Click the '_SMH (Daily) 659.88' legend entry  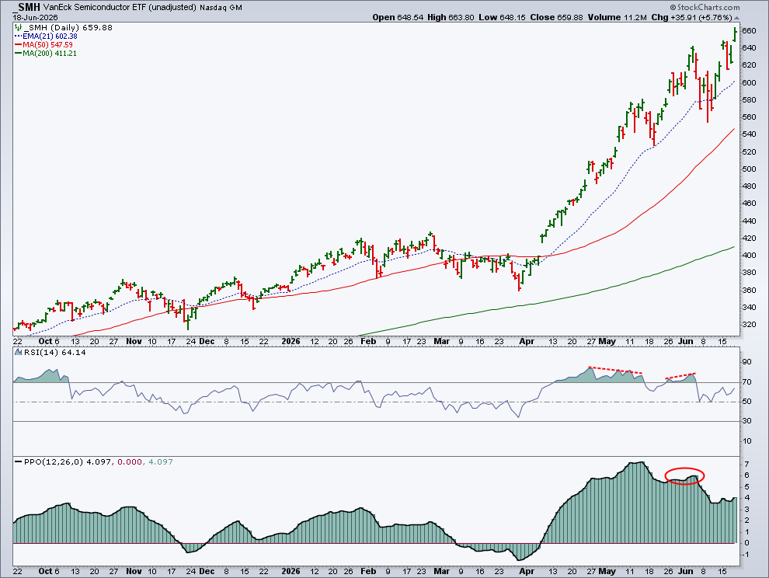click(68, 27)
